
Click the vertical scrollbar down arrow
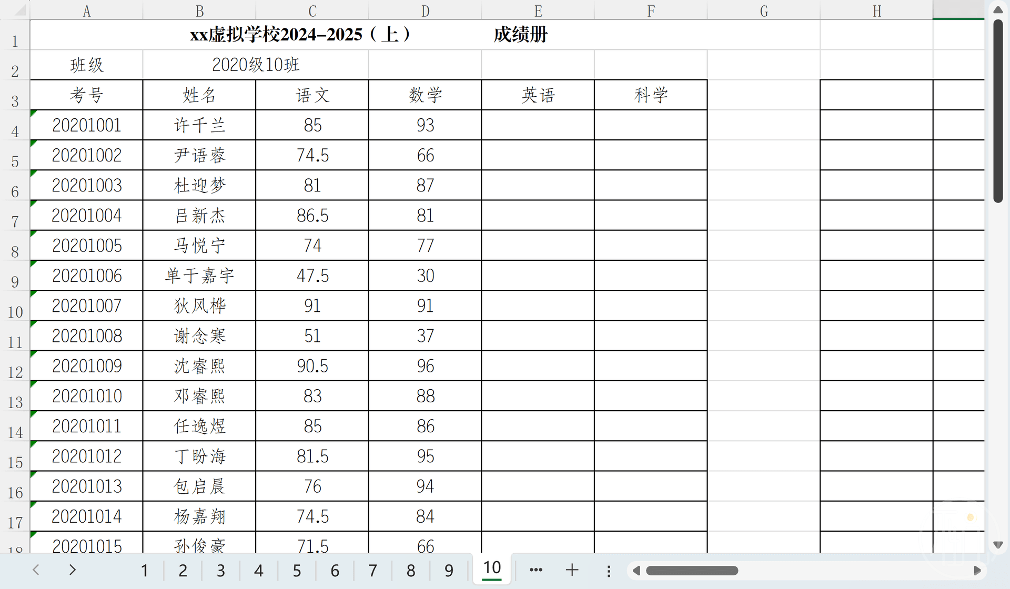[x=998, y=545]
